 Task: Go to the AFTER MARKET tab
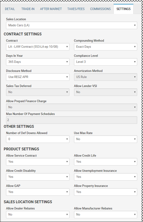point(51,9)
